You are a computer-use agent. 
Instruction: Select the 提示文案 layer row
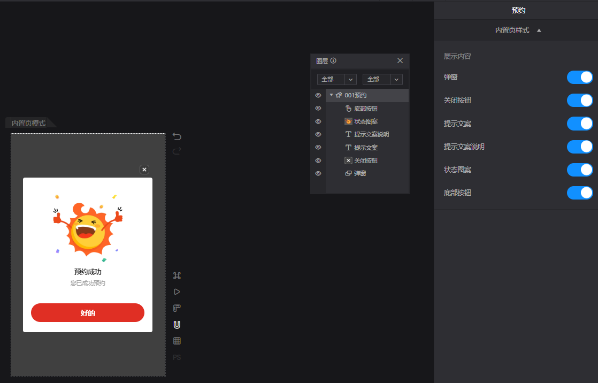[x=367, y=147]
